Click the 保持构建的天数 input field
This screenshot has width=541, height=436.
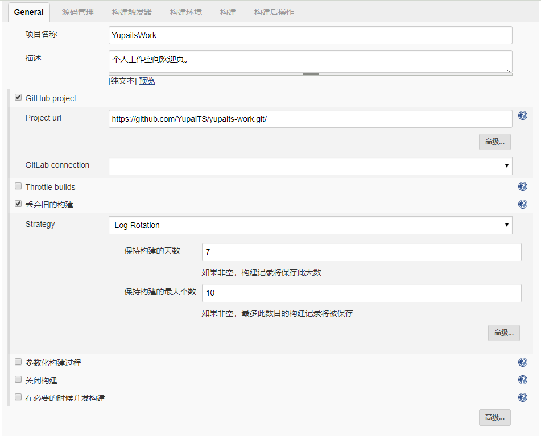361,252
